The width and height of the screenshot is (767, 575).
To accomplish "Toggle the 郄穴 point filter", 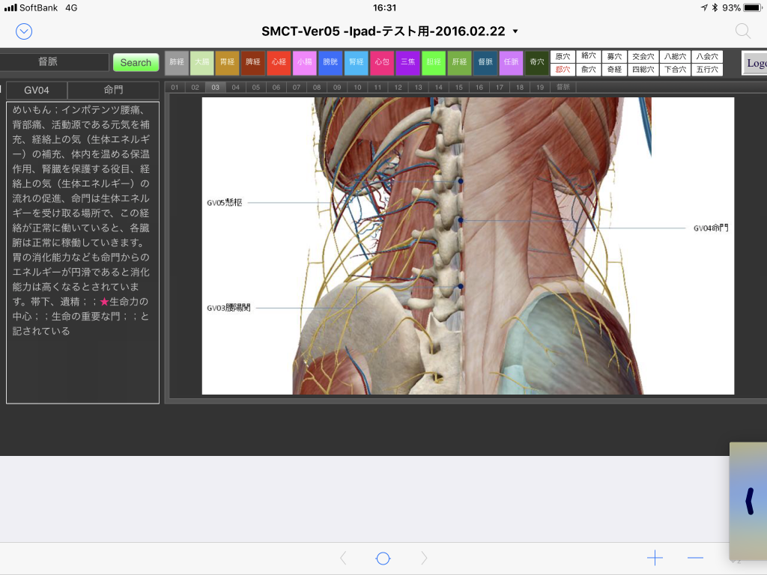I will pyautogui.click(x=563, y=70).
